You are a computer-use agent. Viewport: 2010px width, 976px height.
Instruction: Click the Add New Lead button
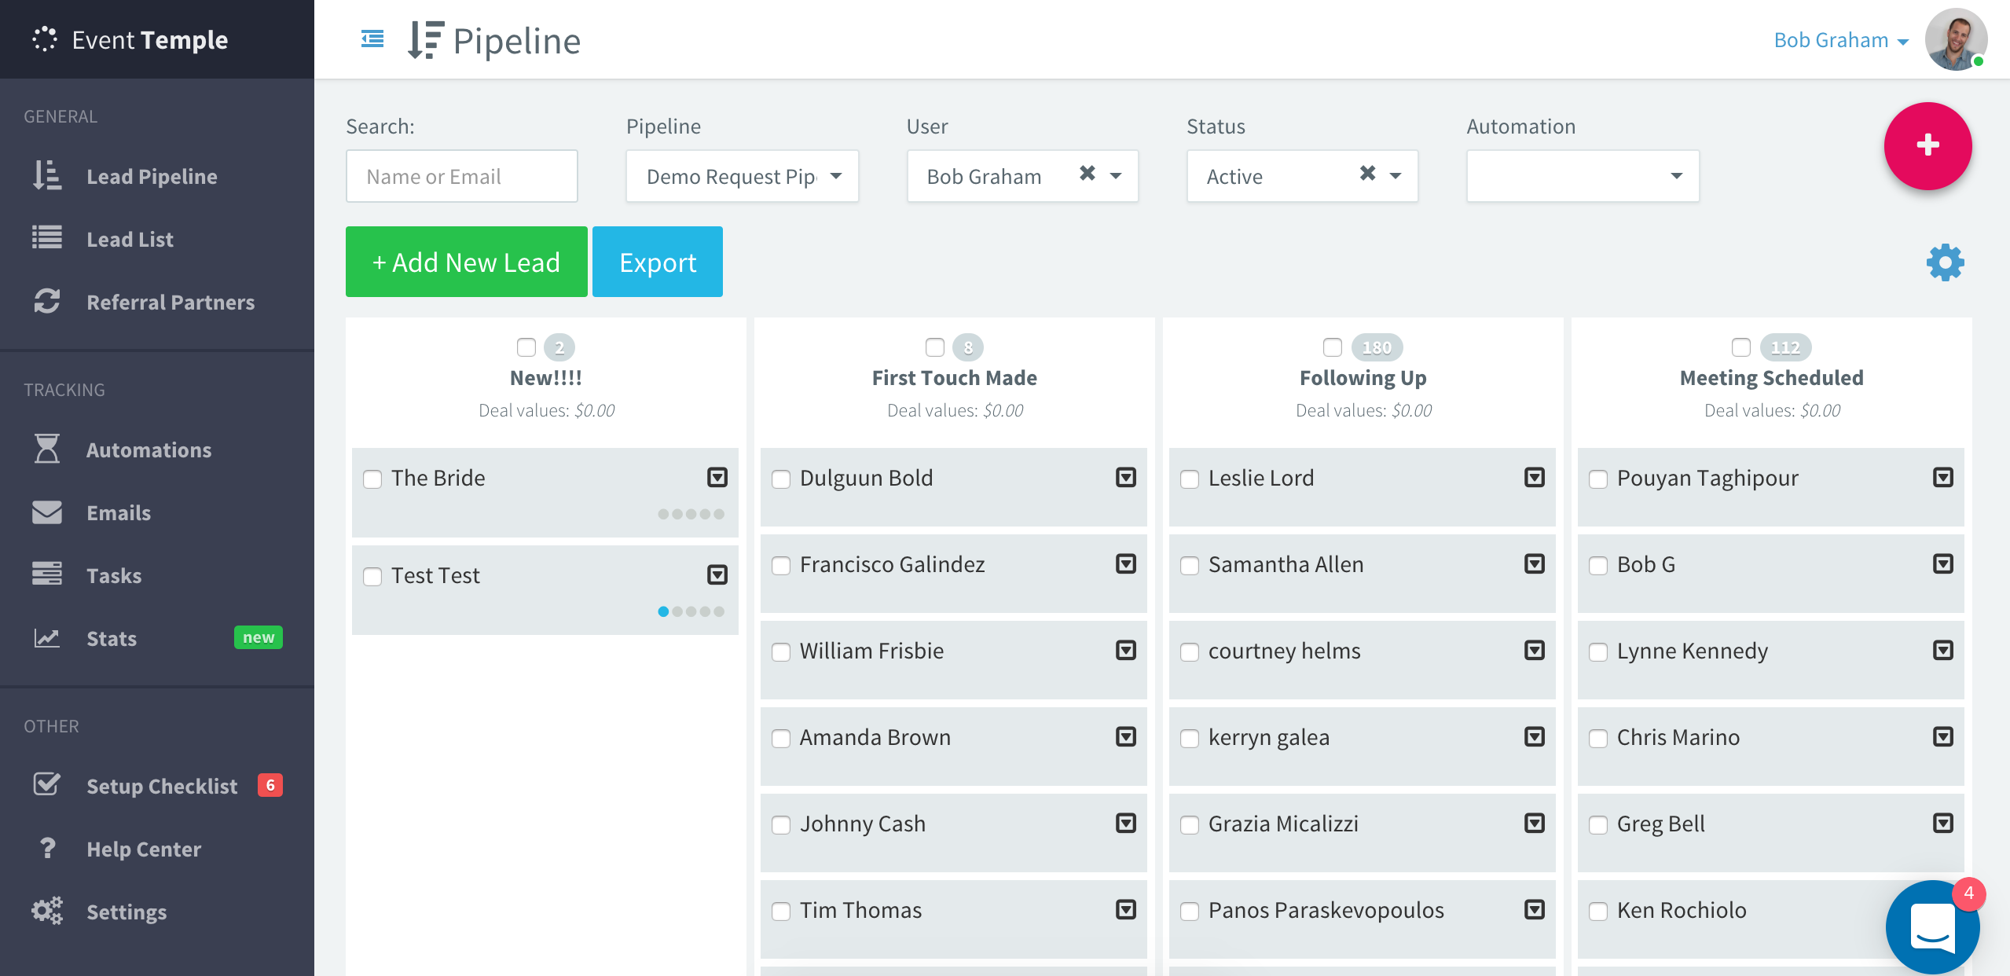pyautogui.click(x=467, y=262)
